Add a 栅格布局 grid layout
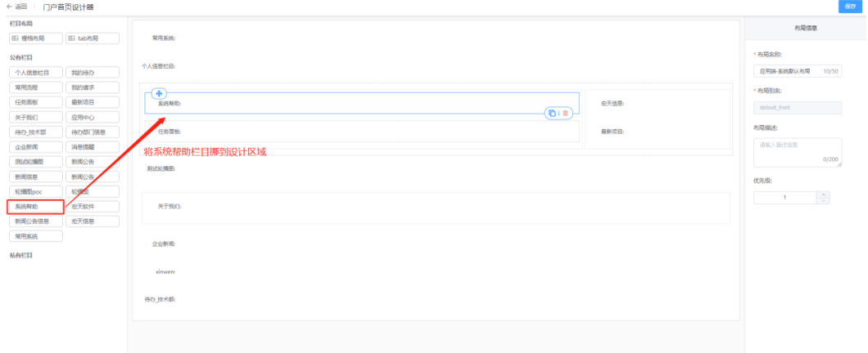The height and width of the screenshot is (353, 868). tap(36, 38)
